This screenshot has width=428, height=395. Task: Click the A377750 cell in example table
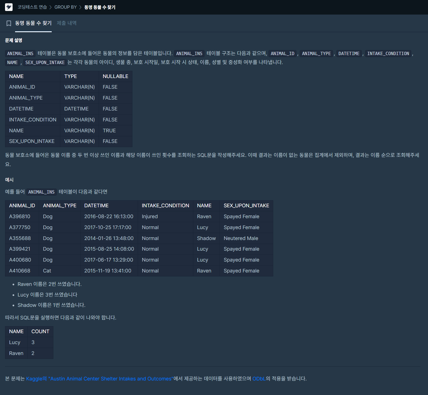coord(22,227)
